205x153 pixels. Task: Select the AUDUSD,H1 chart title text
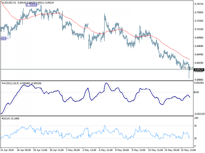pyautogui.click(x=9, y=3)
